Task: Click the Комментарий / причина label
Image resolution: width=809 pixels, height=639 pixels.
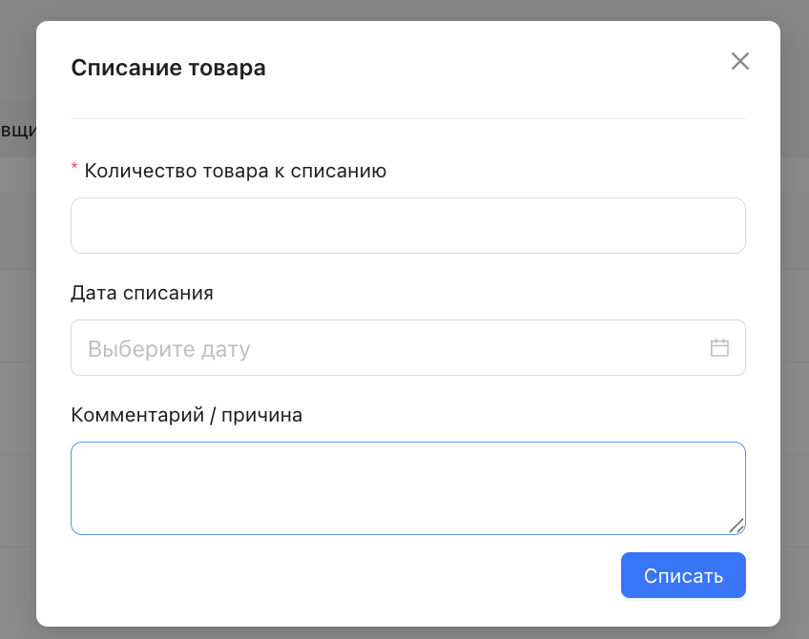Action: [x=186, y=415]
